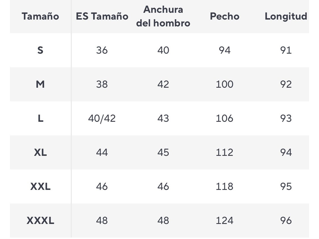Click the "Longitud" column header
Image resolution: width=319 pixels, height=239 pixels.
286,16
